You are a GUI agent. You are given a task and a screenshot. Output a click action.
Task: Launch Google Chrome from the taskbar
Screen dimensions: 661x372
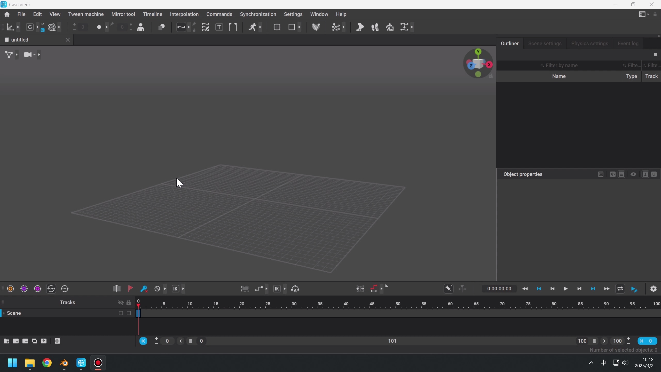click(47, 363)
